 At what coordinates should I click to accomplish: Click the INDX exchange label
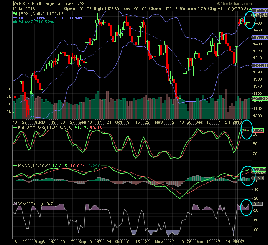pos(80,3)
